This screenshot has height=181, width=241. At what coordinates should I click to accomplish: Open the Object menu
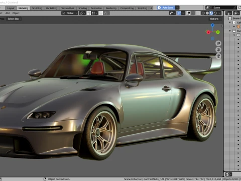coord(16,13)
